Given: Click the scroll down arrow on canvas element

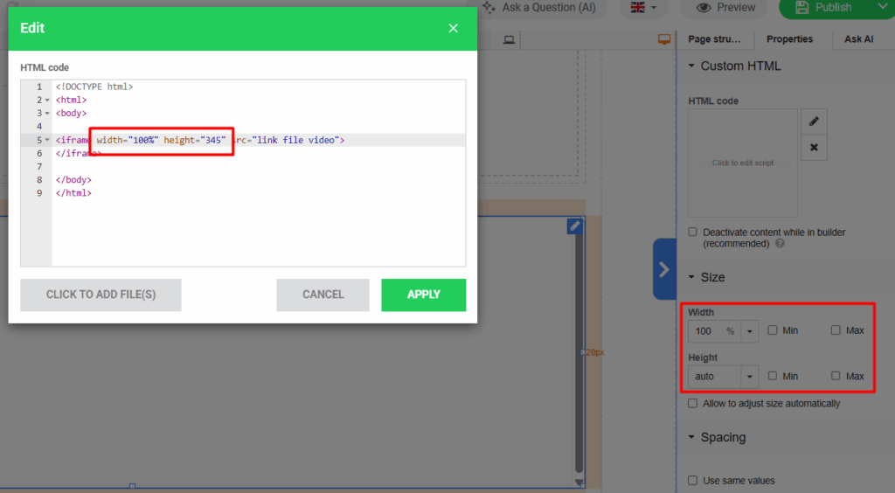Looking at the screenshot, I should (579, 483).
